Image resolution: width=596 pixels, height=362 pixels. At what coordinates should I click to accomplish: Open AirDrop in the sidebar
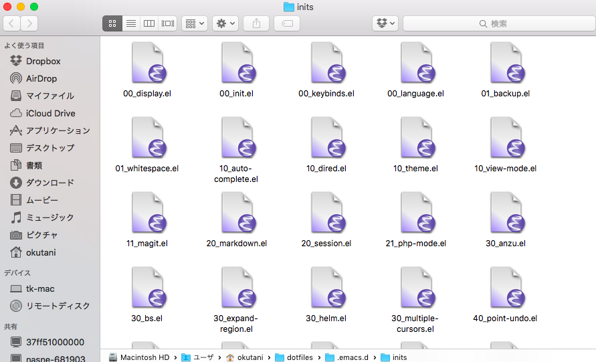tap(50, 79)
